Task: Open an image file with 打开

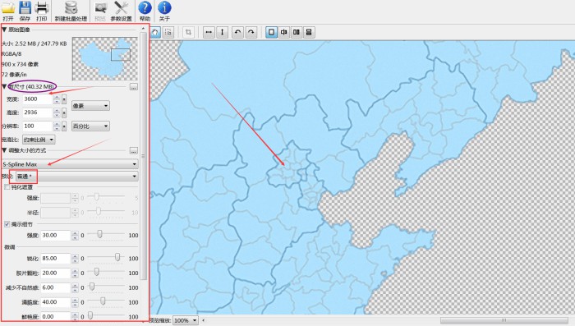Action: click(x=8, y=11)
